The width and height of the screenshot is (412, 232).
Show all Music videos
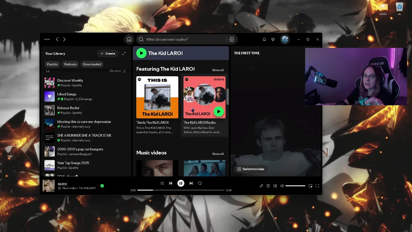click(218, 154)
